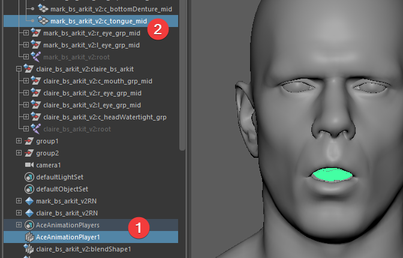Viewport: 403px width, 258px height.
Task: Expand claire_bs_arkit_v2:c_mouth_grp_mid node
Action: pos(26,81)
